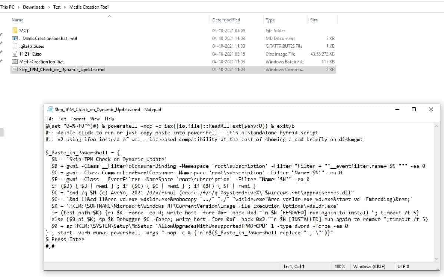
Task: Click the Notepad scrollbar up arrow
Action: click(x=436, y=126)
